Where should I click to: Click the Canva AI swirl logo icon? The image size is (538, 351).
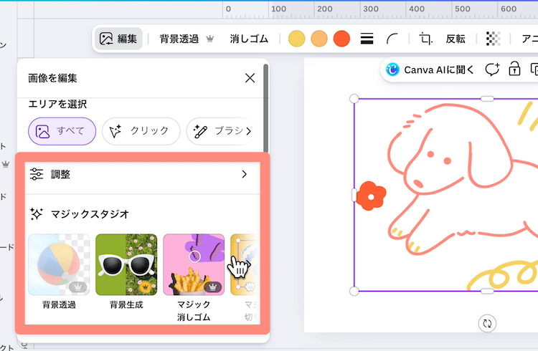click(x=392, y=69)
